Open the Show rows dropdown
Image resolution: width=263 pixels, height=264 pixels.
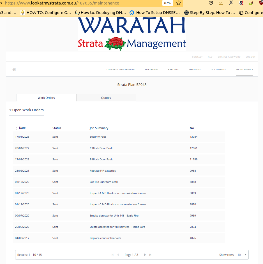[242, 255]
